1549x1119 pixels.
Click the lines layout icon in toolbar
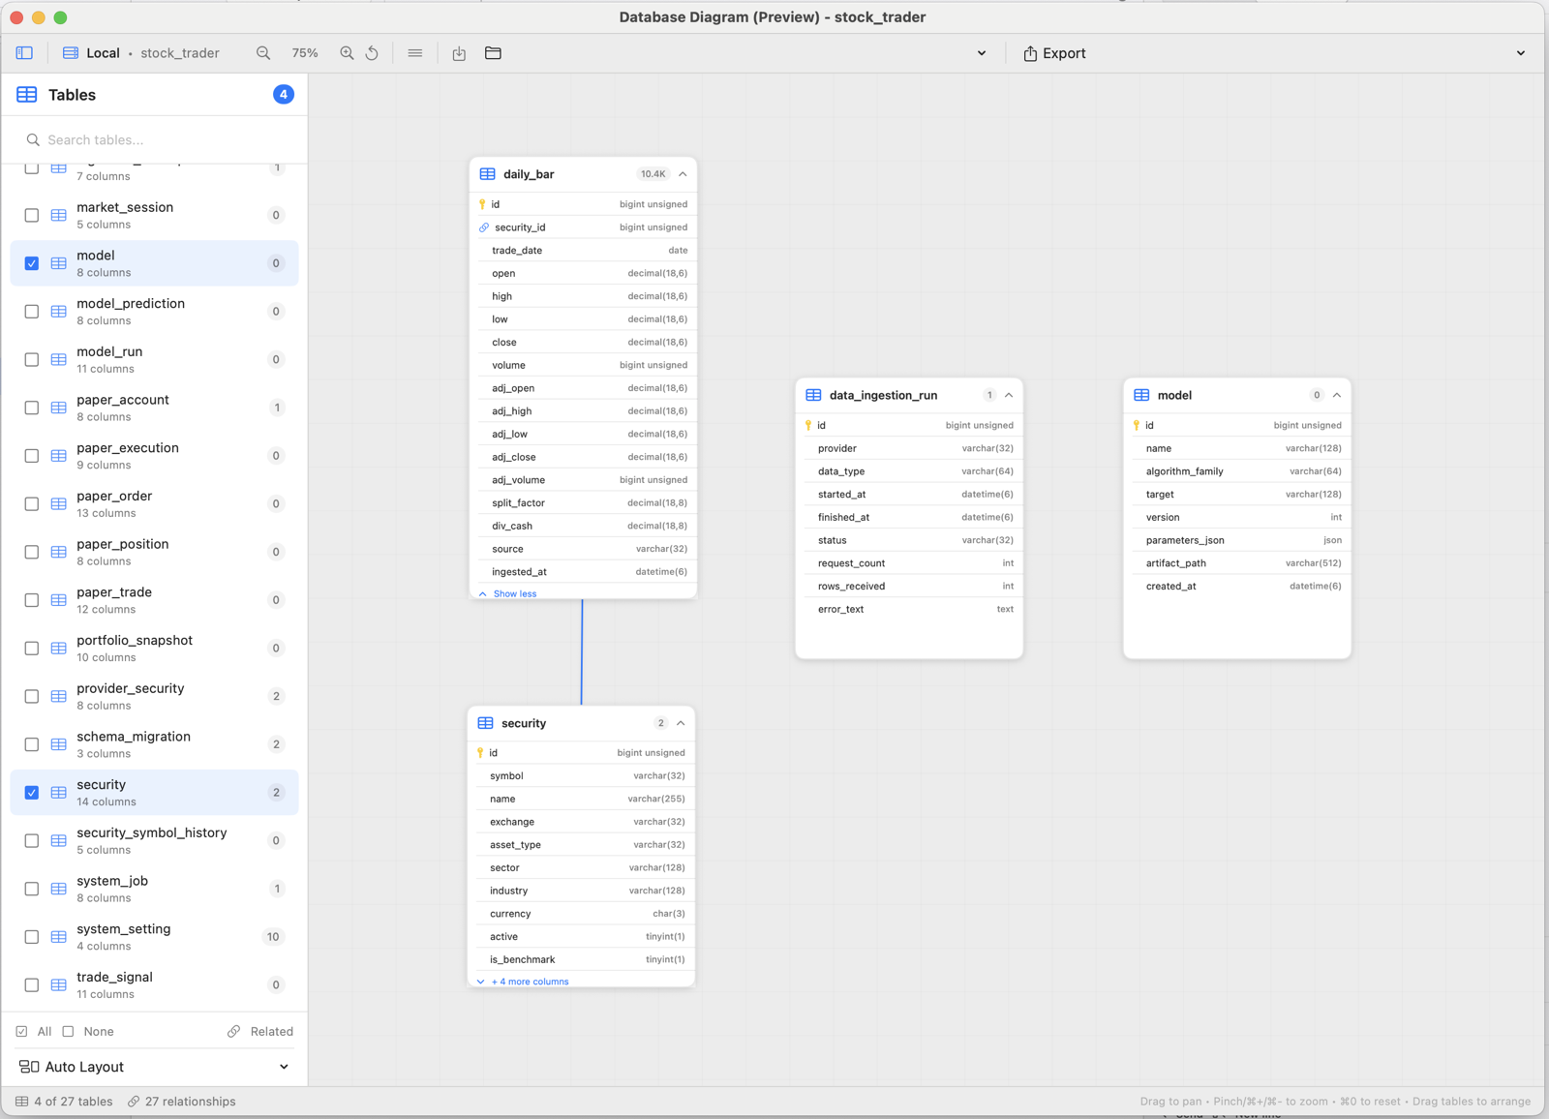coord(415,53)
